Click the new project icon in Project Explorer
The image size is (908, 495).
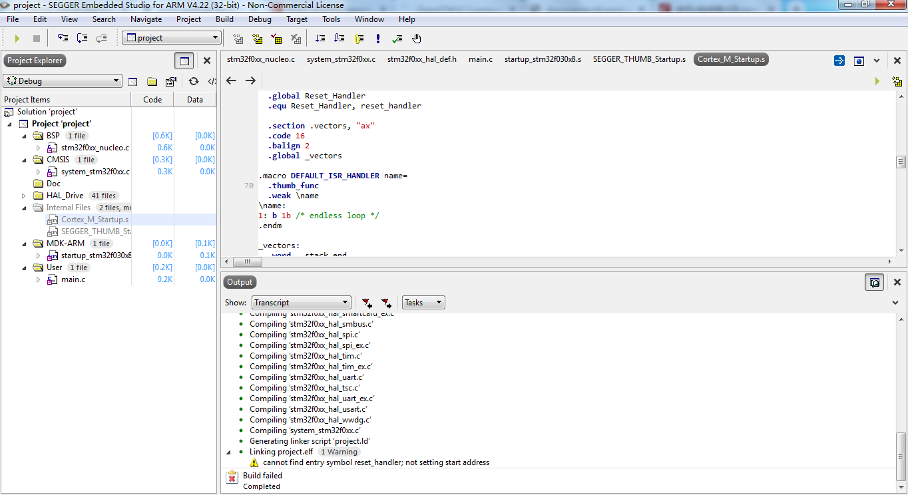click(x=132, y=81)
